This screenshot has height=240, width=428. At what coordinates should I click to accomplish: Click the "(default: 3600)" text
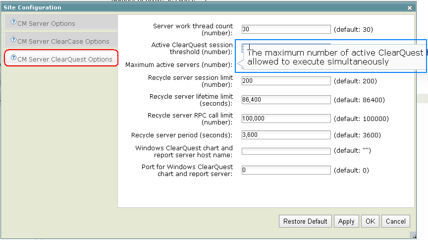357,135
